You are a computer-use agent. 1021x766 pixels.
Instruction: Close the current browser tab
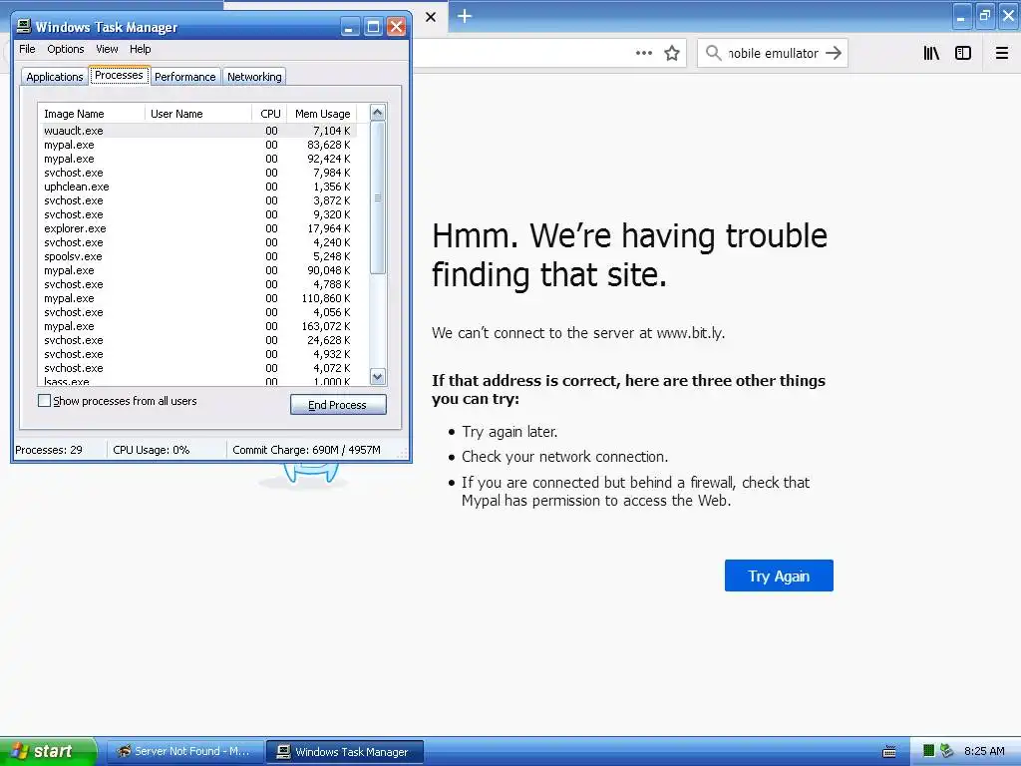pyautogui.click(x=431, y=17)
